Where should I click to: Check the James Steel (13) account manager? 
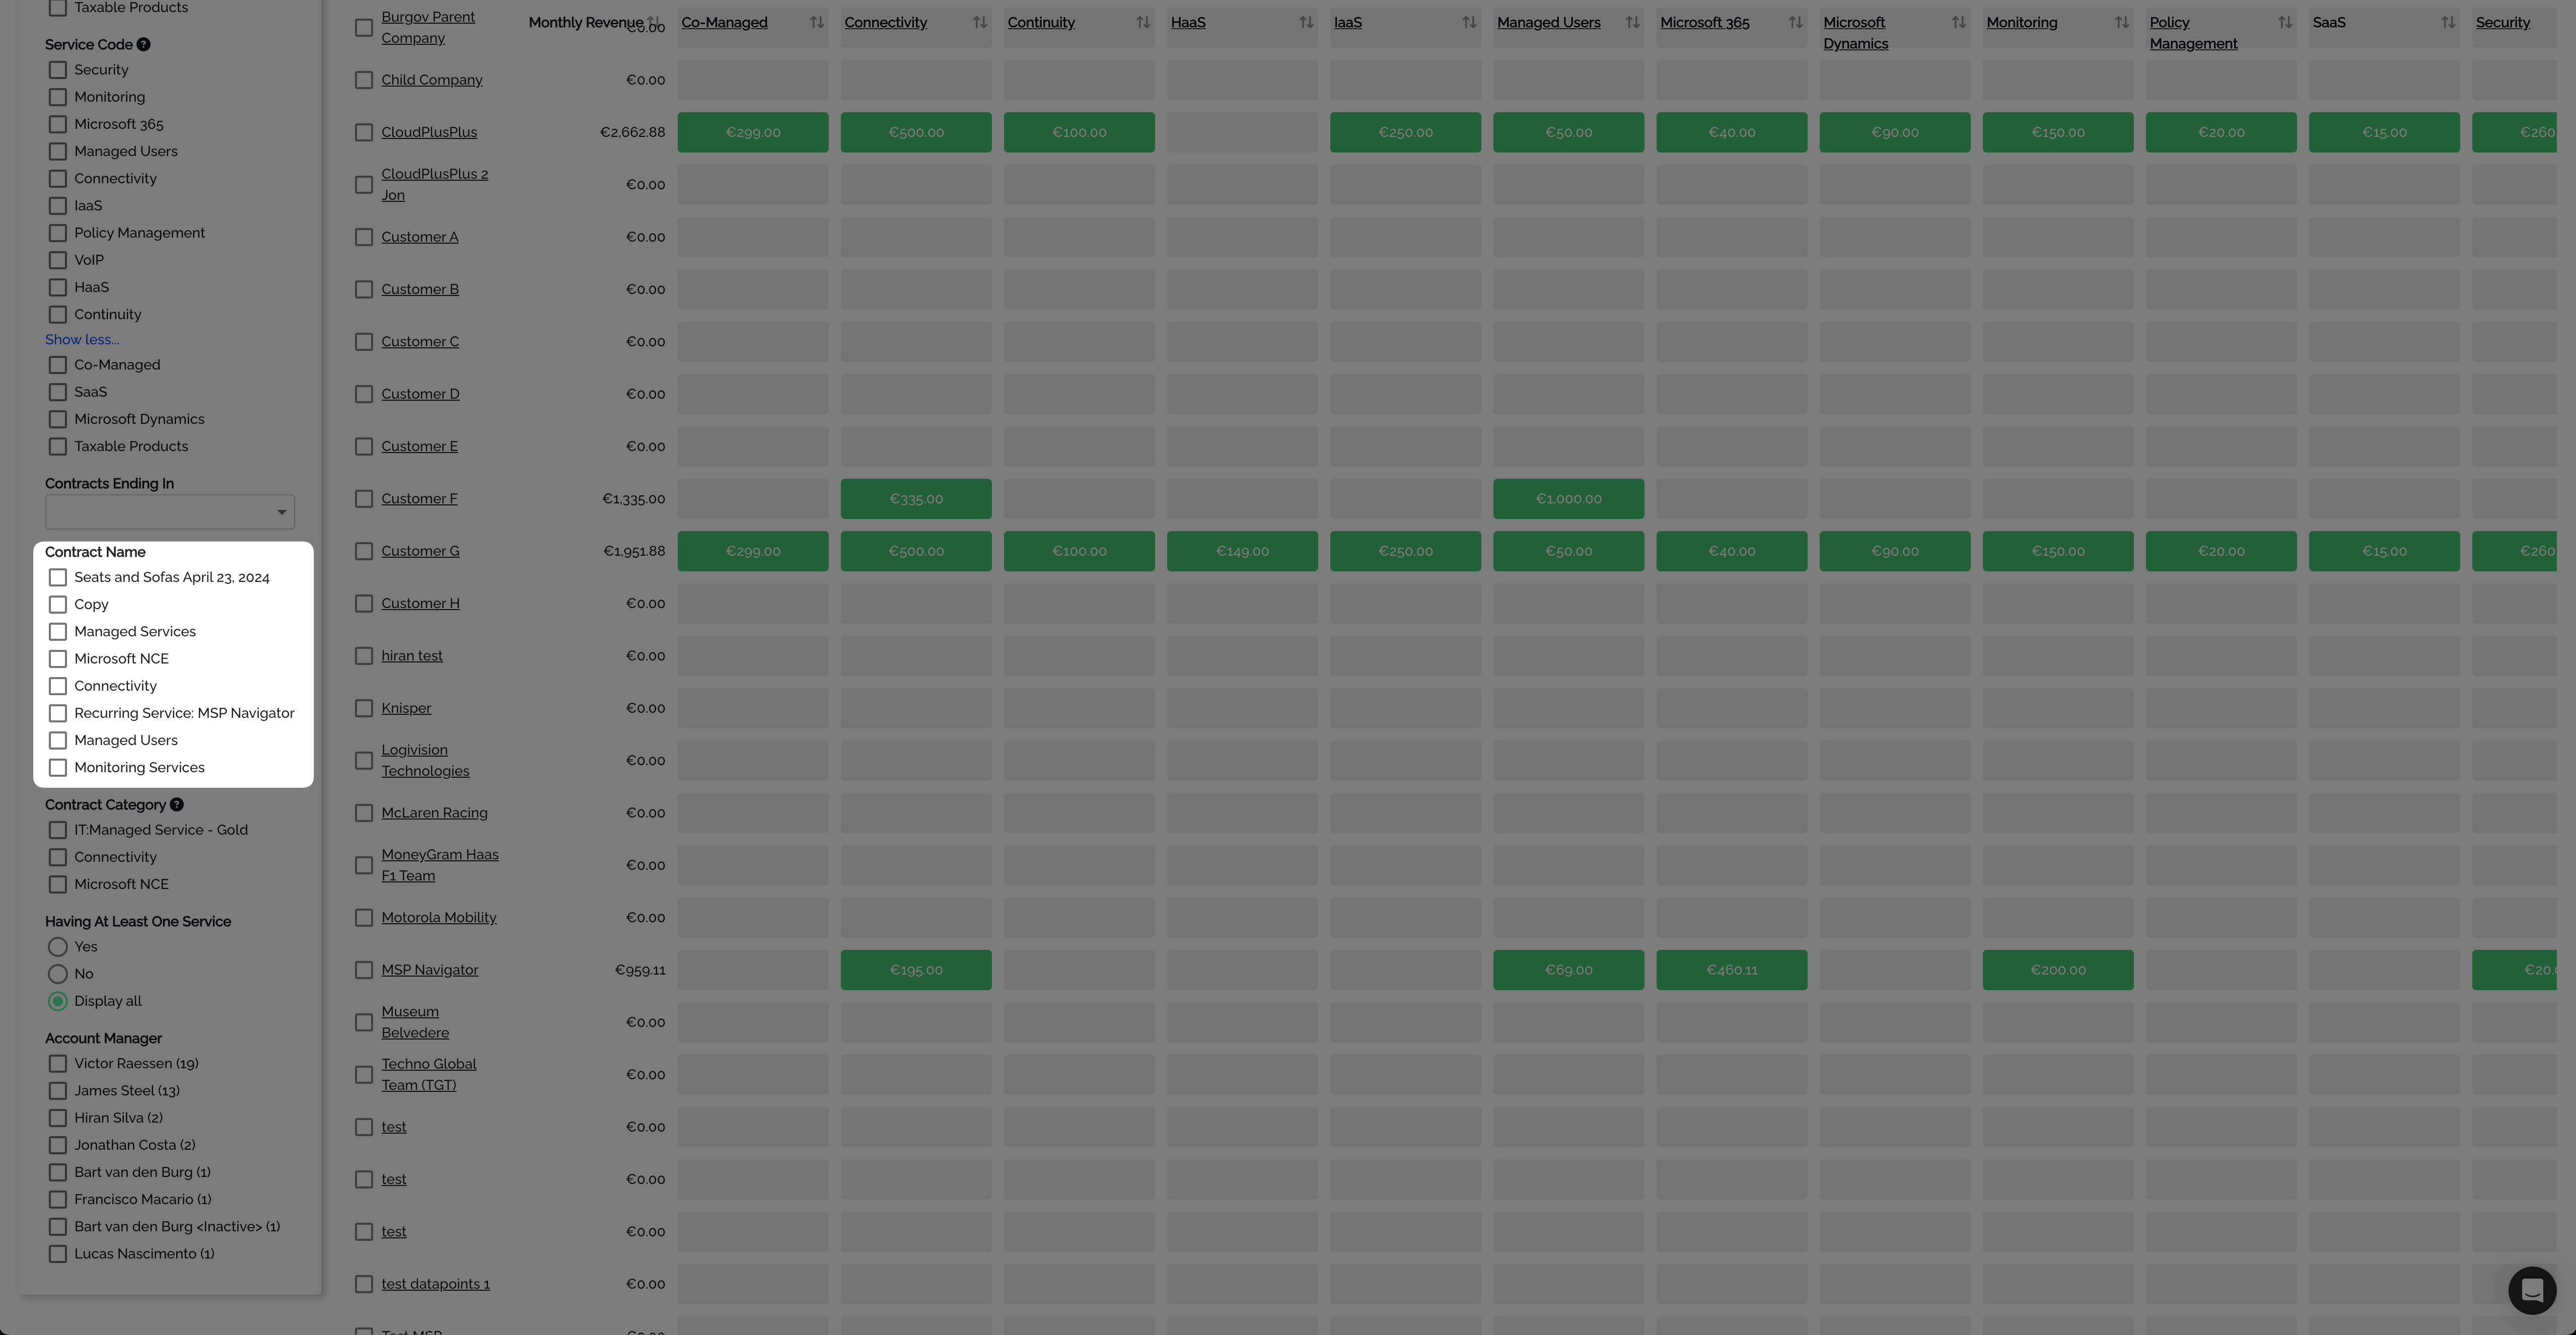tap(58, 1090)
